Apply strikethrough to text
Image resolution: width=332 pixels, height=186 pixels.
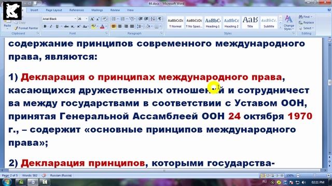tap(66, 26)
